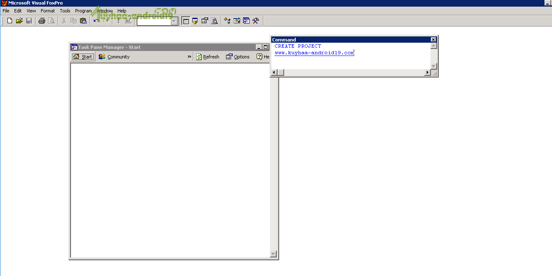Screen dimensions: 552x276
Task: Maximize the Task Pane Manager window
Action: coord(265,47)
